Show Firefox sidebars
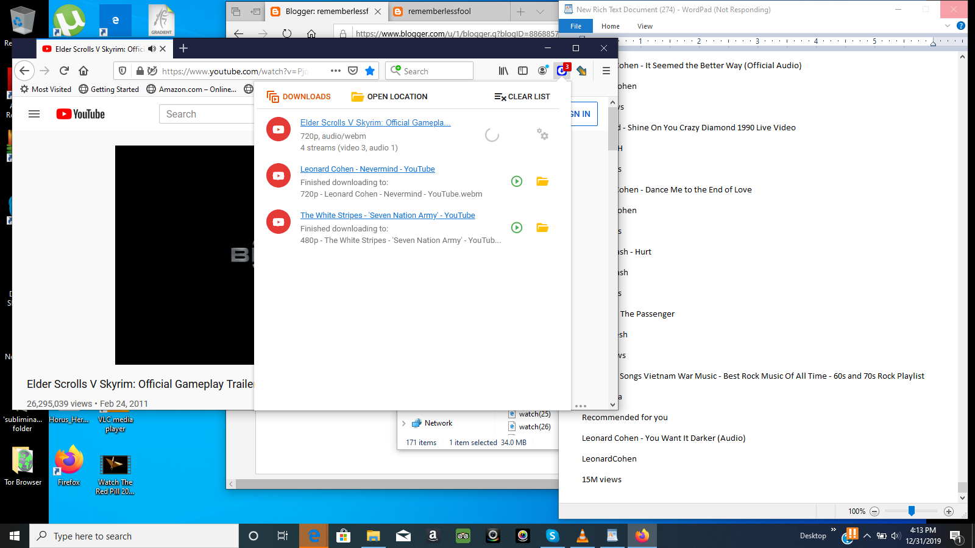The image size is (975, 548). [x=523, y=71]
